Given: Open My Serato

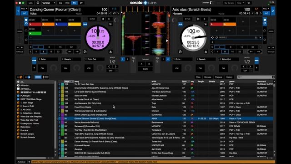Looking at the screenshot, I should tap(229, 3).
